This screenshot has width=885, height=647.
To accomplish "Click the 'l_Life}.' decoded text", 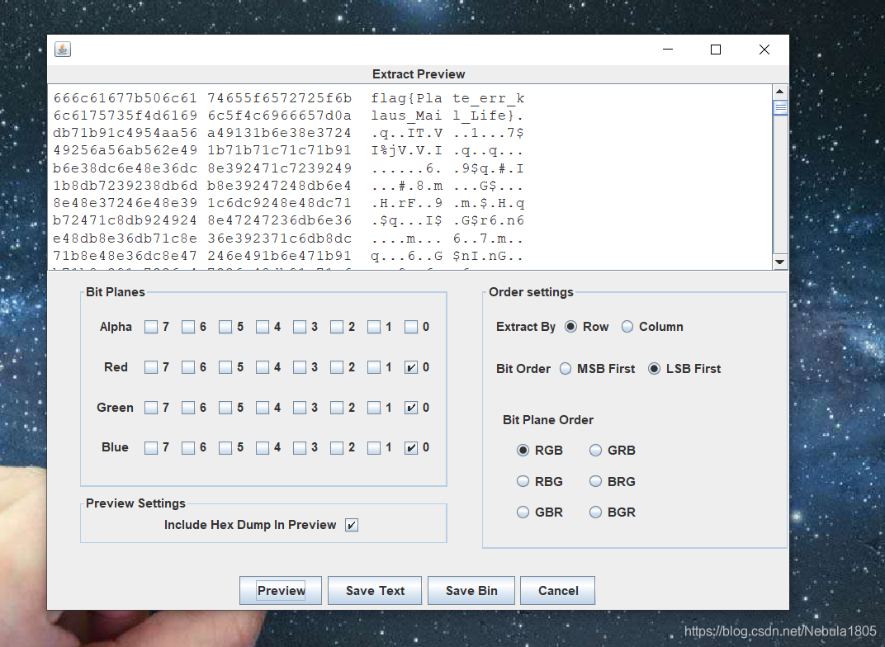I will click(488, 116).
